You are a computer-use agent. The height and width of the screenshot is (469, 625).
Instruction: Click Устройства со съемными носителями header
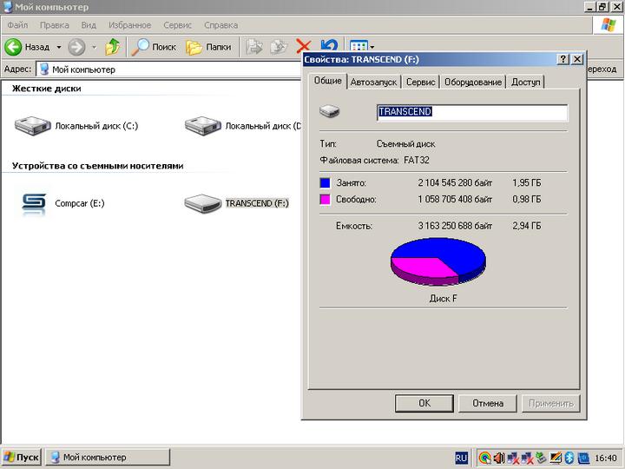pyautogui.click(x=97, y=166)
